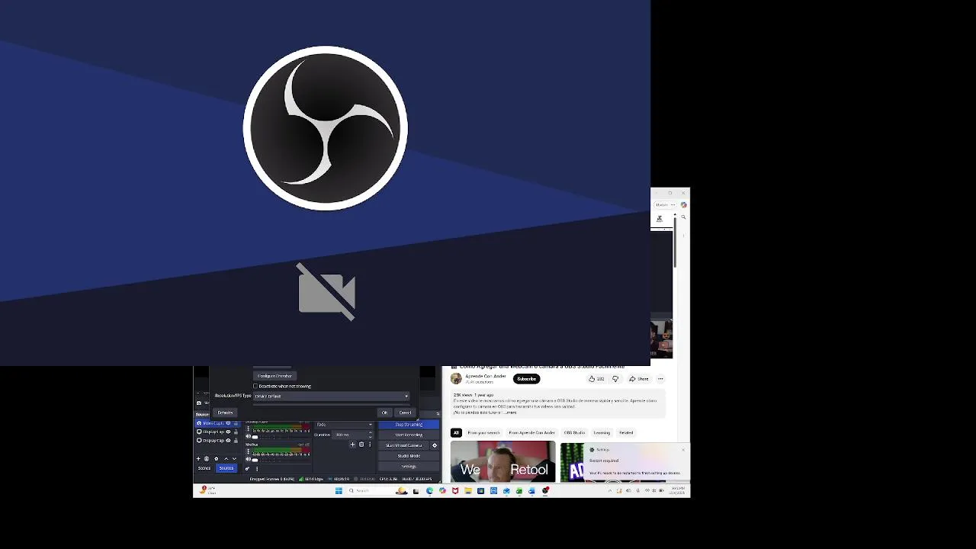Open OBS Studio taskbar icon

545,490
